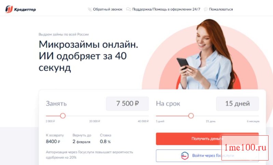Select the Пожаловаться link
This screenshot has width=273, height=165.
[x=221, y=9]
